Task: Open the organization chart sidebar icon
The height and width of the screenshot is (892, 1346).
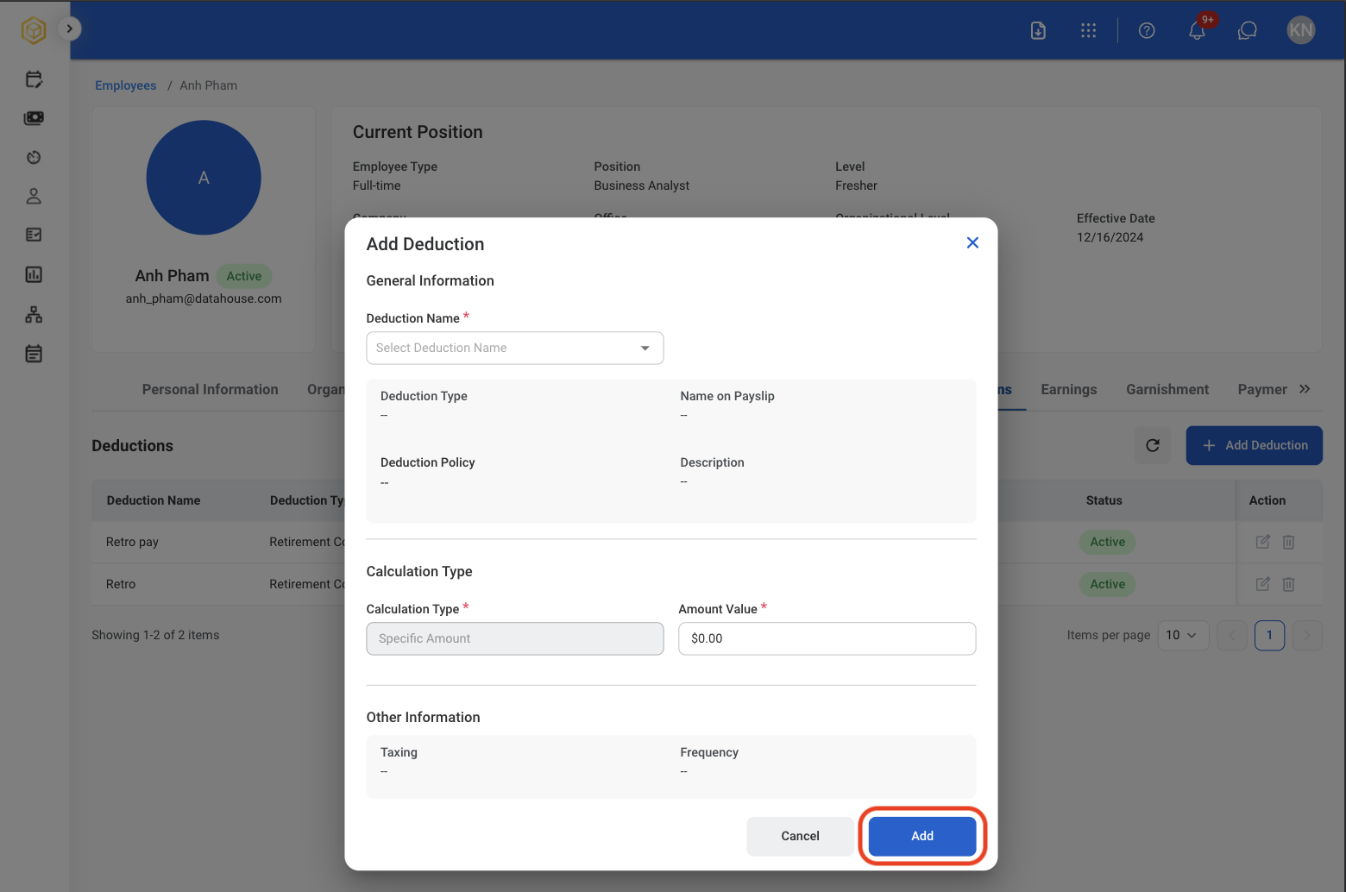Action: click(34, 314)
